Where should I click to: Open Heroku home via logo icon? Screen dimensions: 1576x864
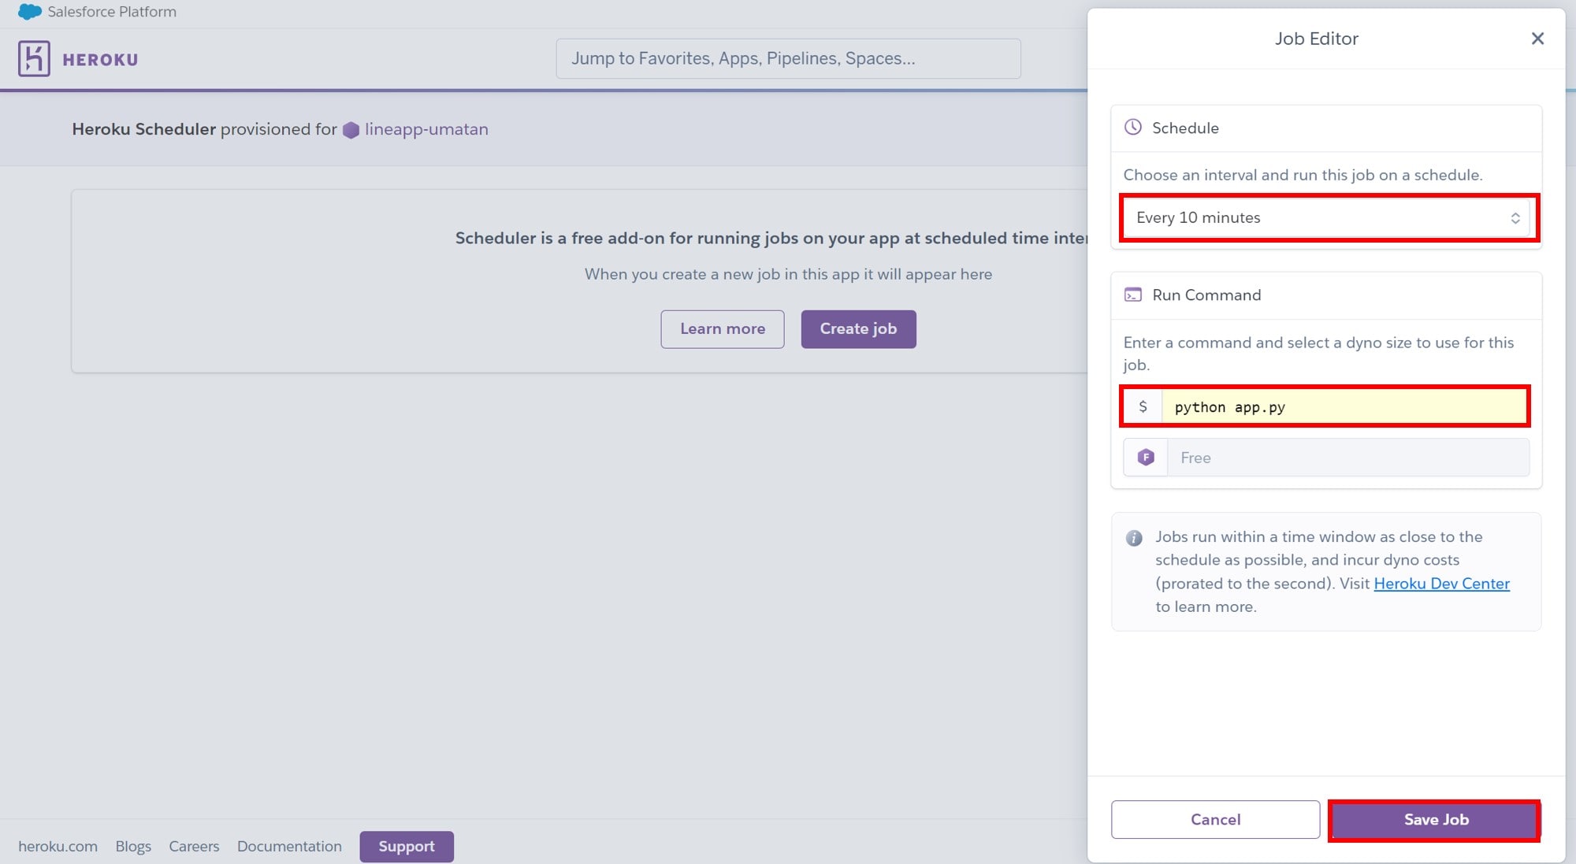[x=34, y=59]
